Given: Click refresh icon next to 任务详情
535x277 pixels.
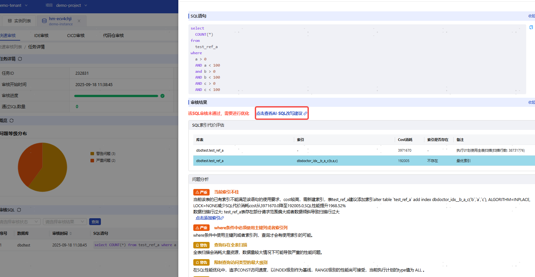Looking at the screenshot, I should (20, 59).
